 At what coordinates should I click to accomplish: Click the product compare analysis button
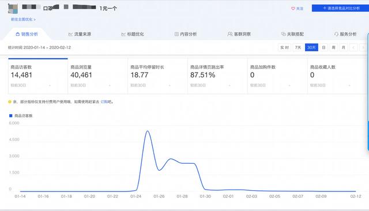(x=340, y=8)
